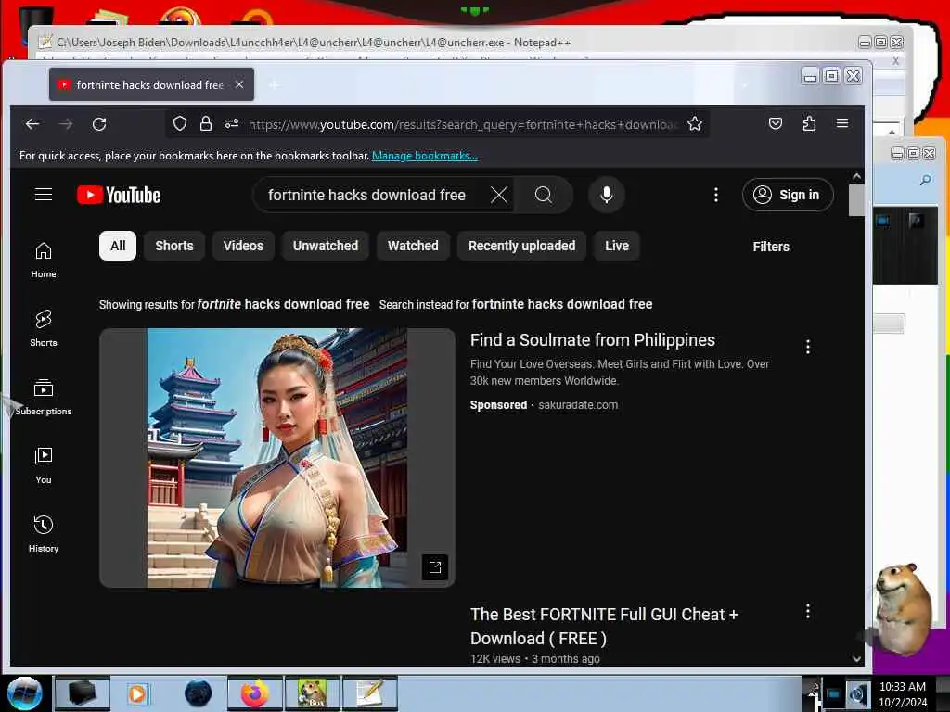Open History in YouTube sidebar

coord(44,534)
